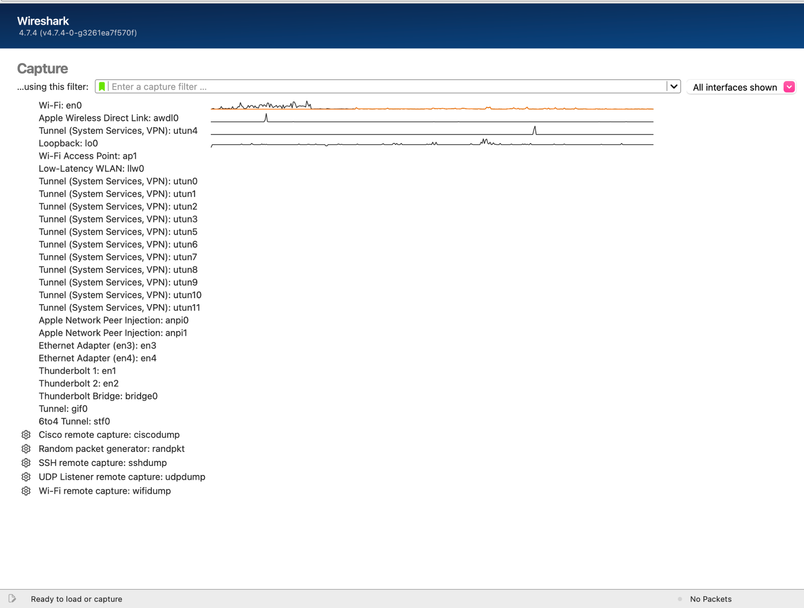Select 6to4 Tunnel: stf0 interface
This screenshot has height=608, width=804.
[74, 421]
